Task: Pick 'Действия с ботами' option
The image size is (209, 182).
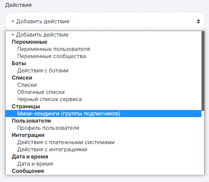Action: coord(43,71)
